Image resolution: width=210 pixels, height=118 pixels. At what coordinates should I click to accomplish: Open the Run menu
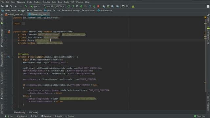[x=60, y=2]
